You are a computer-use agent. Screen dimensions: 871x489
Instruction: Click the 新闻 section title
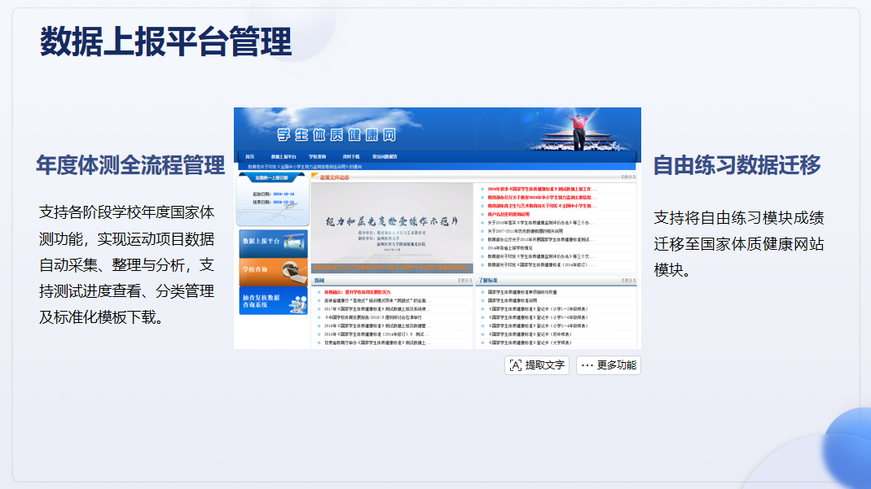point(319,281)
